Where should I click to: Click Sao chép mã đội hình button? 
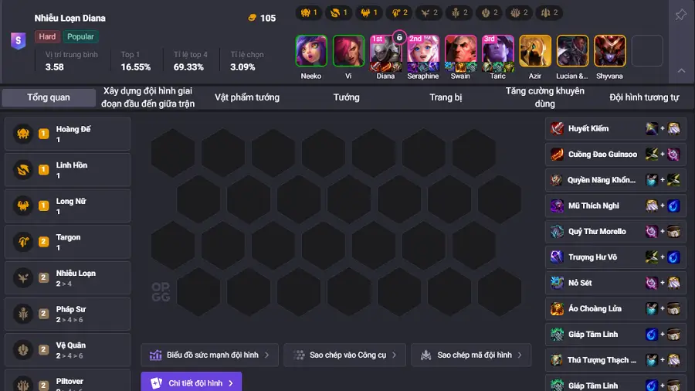tap(471, 355)
